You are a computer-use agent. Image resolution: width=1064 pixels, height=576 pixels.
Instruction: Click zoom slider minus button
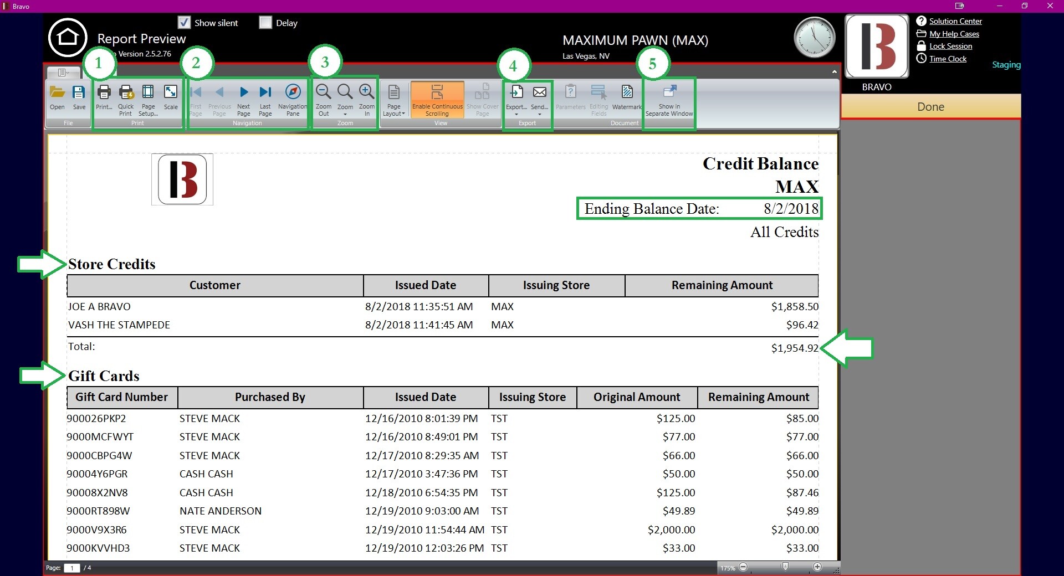[x=744, y=567]
